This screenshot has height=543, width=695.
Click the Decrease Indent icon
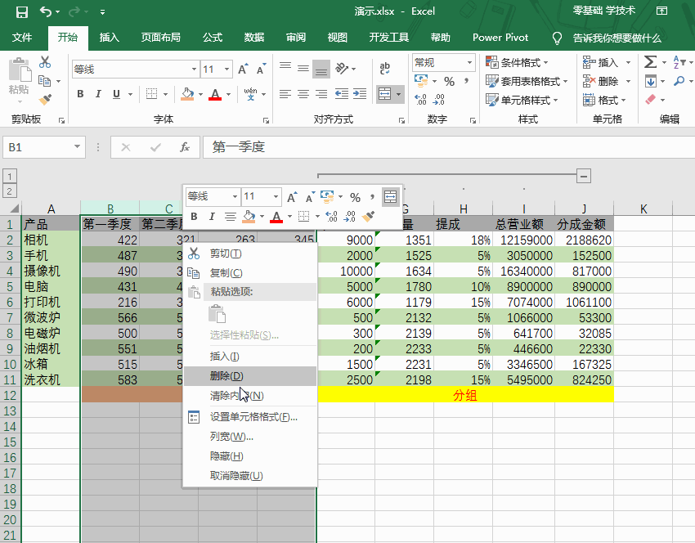[341, 94]
